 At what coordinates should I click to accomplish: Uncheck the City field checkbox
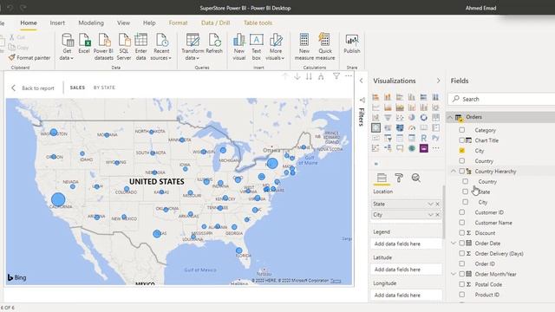[x=462, y=151]
